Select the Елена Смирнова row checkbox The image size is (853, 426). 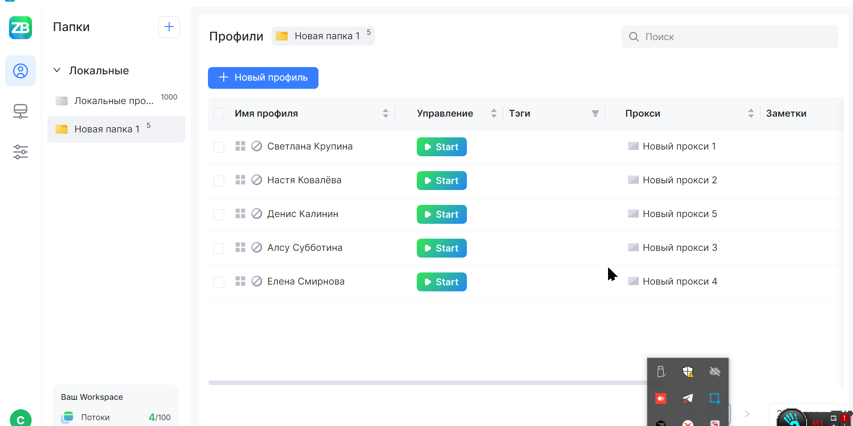tap(219, 282)
